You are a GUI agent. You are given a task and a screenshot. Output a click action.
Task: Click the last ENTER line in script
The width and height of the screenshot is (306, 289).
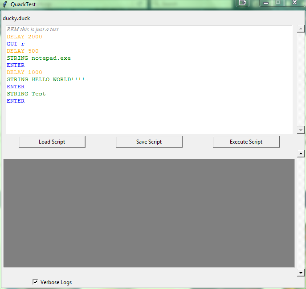(x=16, y=101)
